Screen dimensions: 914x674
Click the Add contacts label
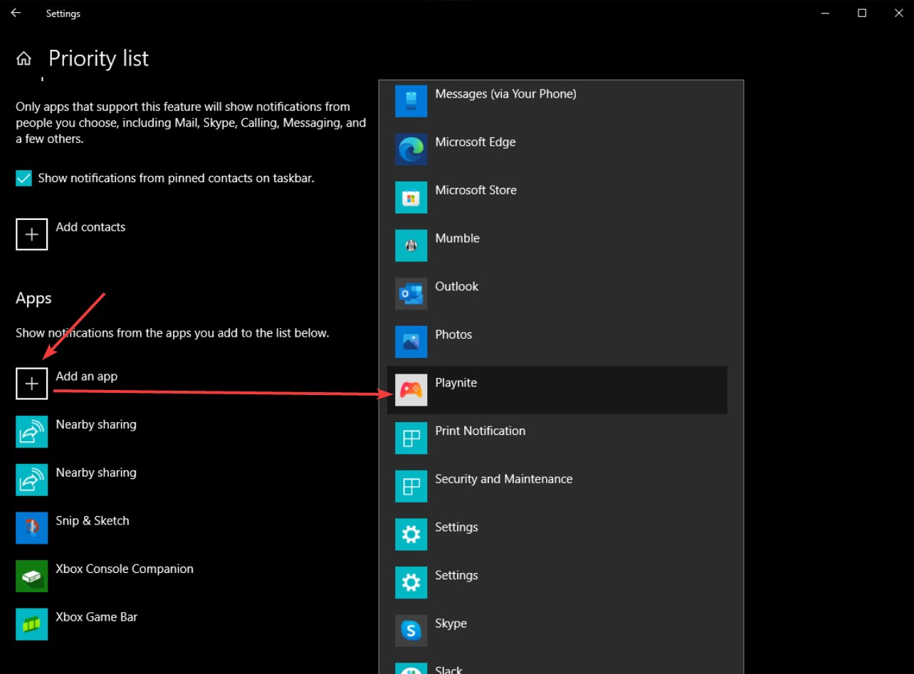(90, 227)
